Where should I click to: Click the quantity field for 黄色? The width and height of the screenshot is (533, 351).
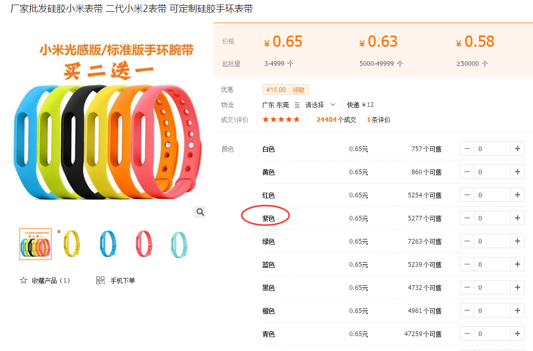pos(492,172)
